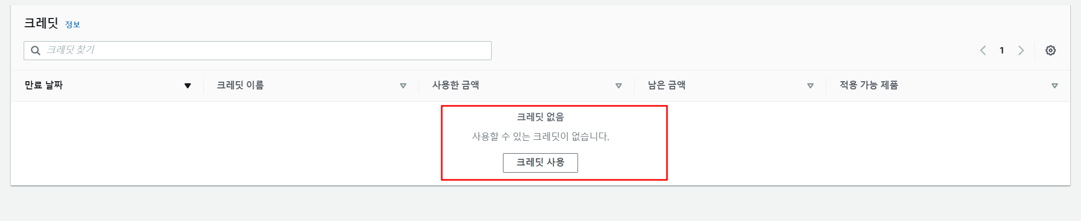Go to the previous page chevron

(983, 50)
